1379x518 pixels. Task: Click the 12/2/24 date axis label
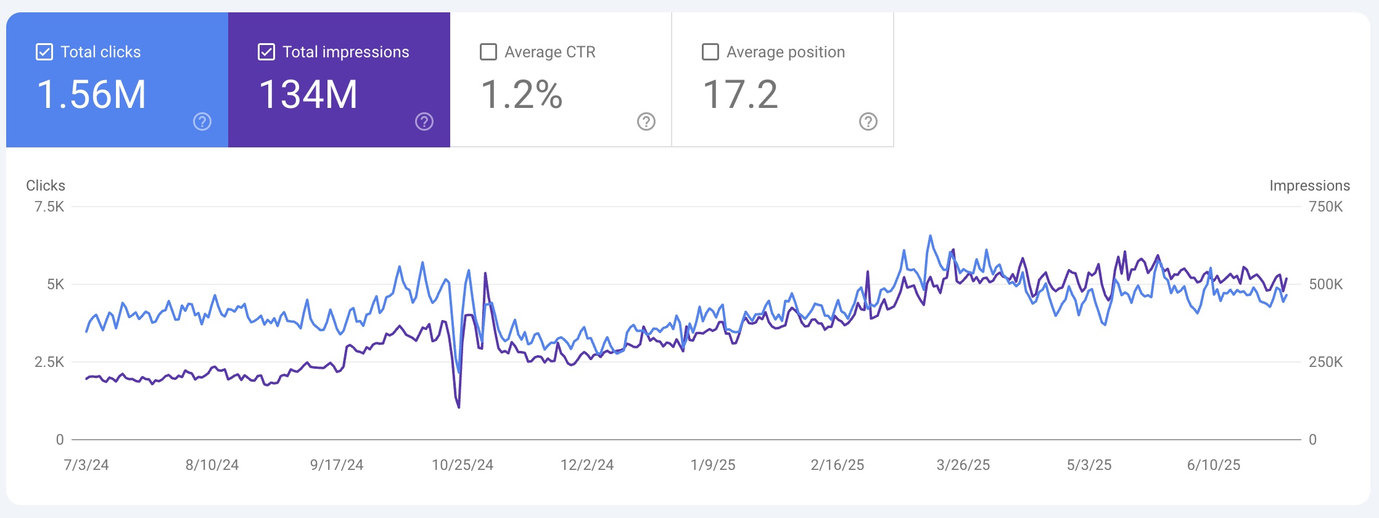587,465
